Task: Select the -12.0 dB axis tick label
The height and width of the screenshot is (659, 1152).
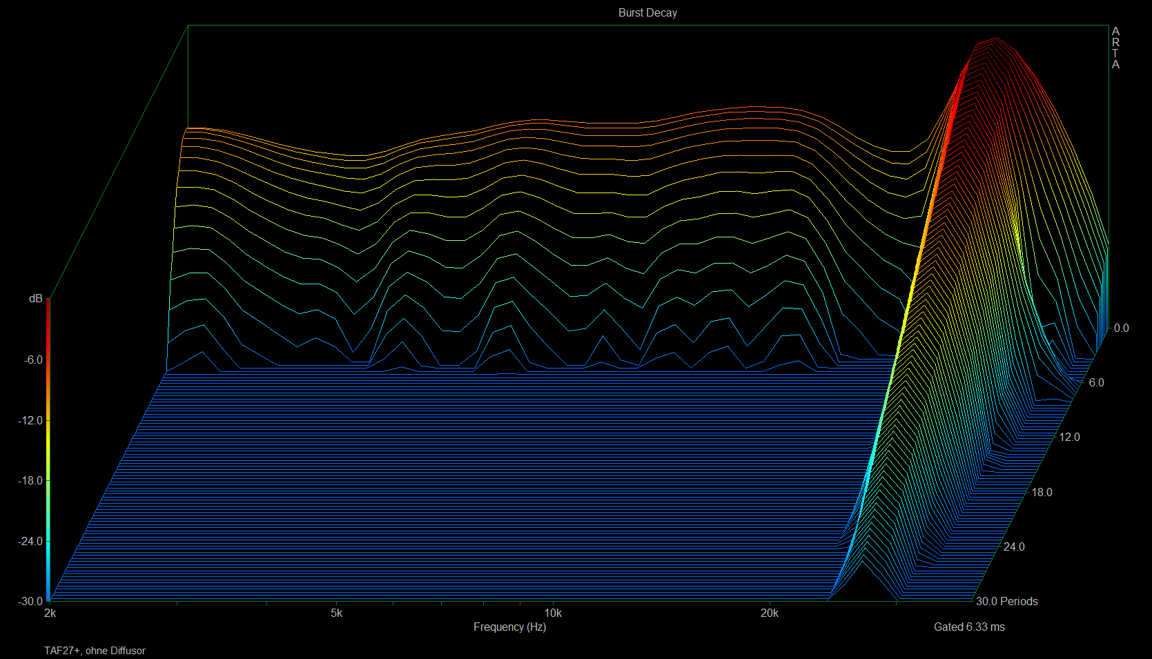Action: [x=30, y=420]
